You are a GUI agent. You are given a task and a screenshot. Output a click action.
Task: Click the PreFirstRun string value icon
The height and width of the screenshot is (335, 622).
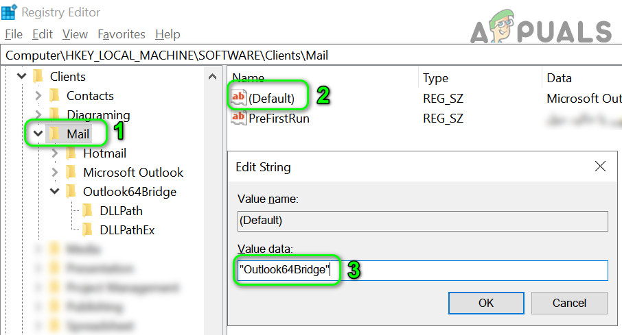[239, 118]
